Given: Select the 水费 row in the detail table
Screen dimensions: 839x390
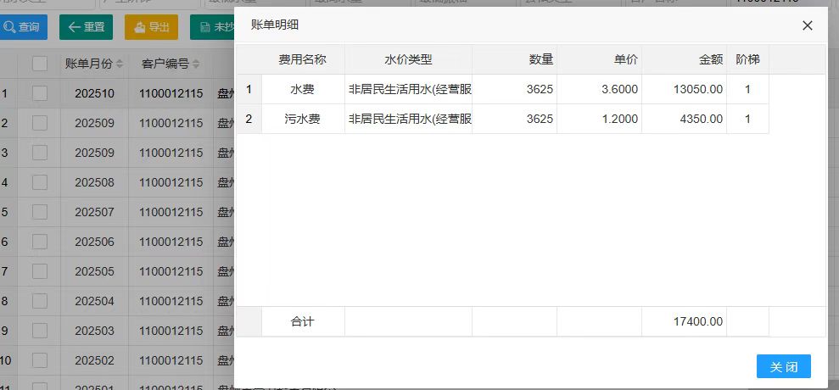Looking at the screenshot, I should tap(302, 90).
